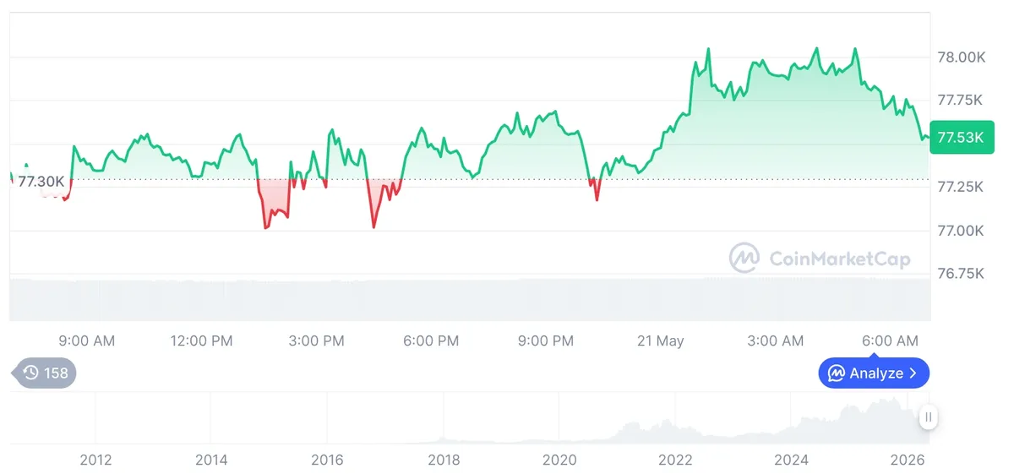Viewport: 1014px width, 474px height.
Task: Click the clock history icon beside 158
Action: tap(30, 373)
